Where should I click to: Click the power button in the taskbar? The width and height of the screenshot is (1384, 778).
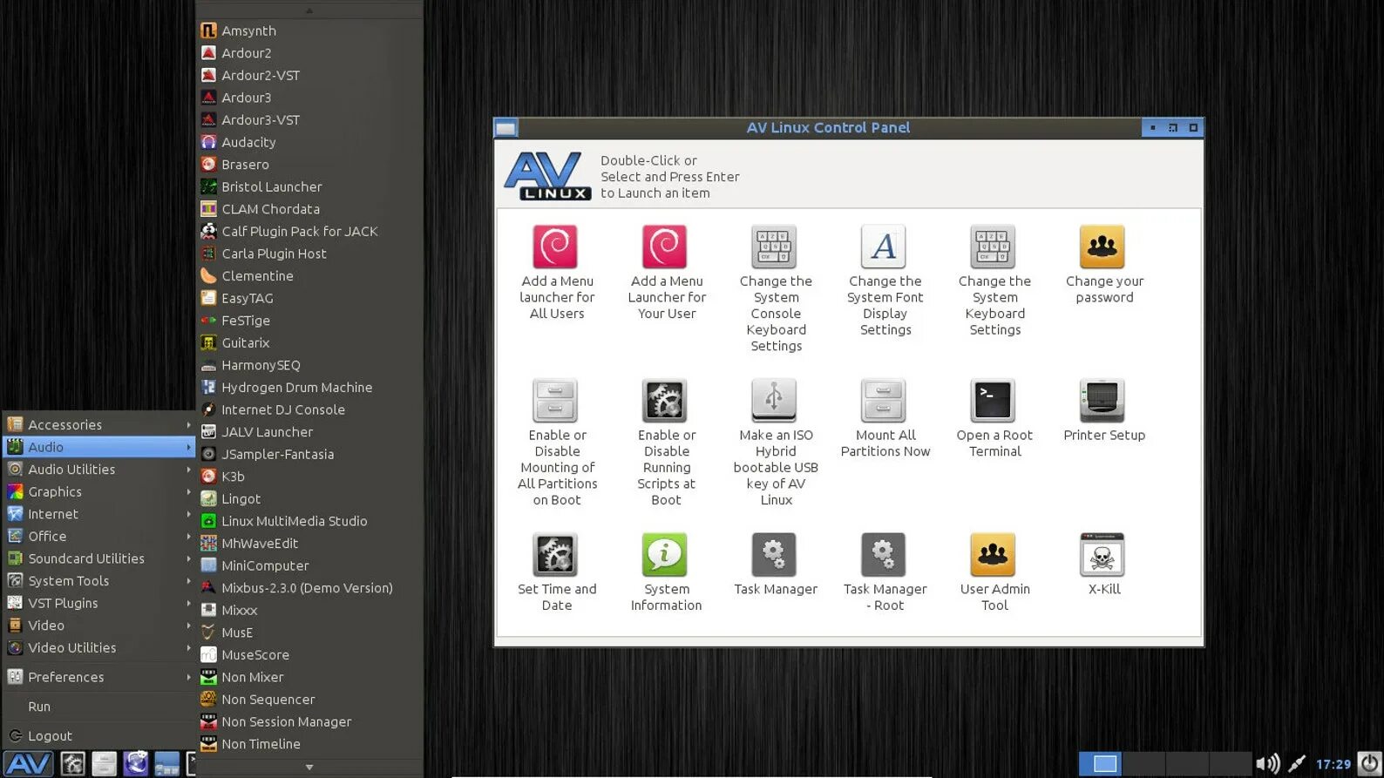[1370, 763]
